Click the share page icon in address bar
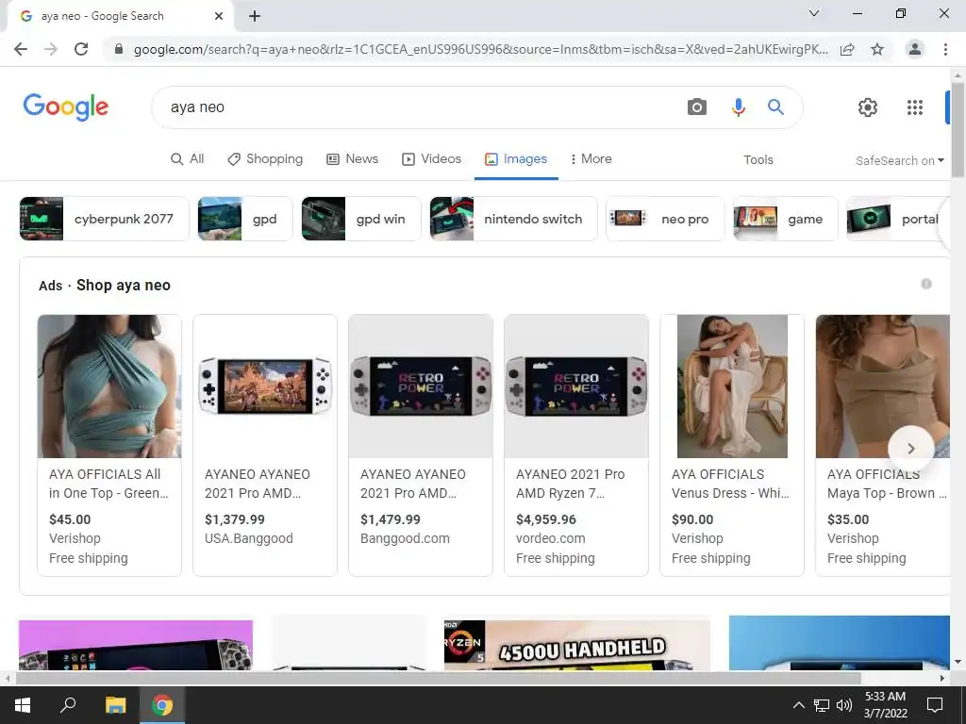This screenshot has height=724, width=966. (x=847, y=49)
